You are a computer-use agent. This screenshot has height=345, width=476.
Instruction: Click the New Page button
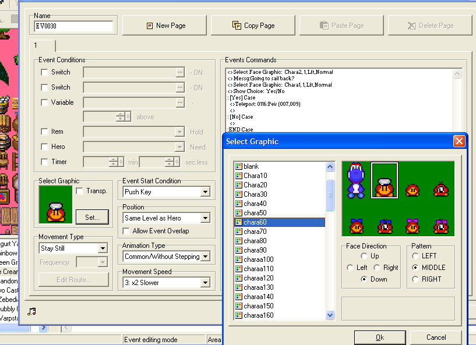tap(165, 26)
